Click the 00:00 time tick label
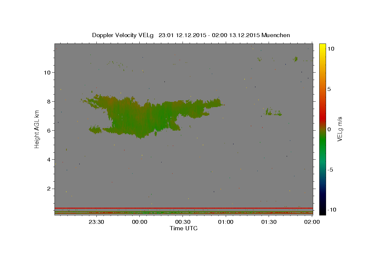The width and height of the screenshot is (387, 258). pyautogui.click(x=140, y=222)
